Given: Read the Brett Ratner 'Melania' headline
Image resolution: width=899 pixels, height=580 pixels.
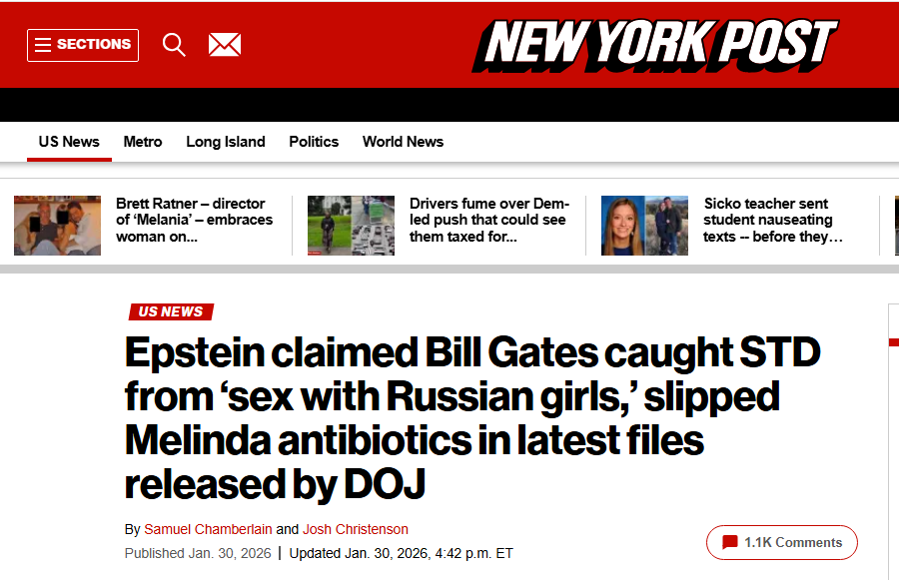Looking at the screenshot, I should 195,221.
